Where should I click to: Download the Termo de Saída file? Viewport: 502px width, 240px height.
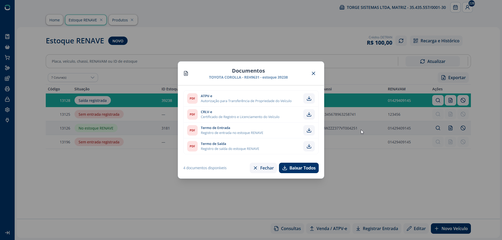click(309, 146)
